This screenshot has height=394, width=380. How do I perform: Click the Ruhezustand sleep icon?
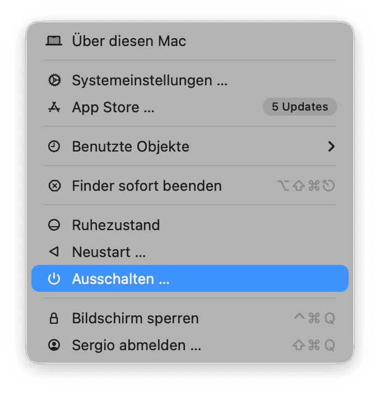[x=54, y=225]
